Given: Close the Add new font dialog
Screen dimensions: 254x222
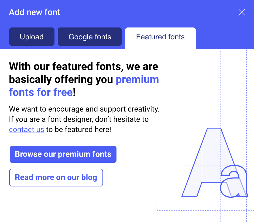Looking at the screenshot, I should click(x=242, y=12).
